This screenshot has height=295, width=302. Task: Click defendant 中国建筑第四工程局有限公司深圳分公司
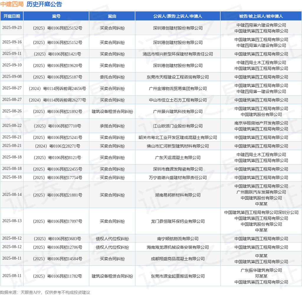coord(261,212)
